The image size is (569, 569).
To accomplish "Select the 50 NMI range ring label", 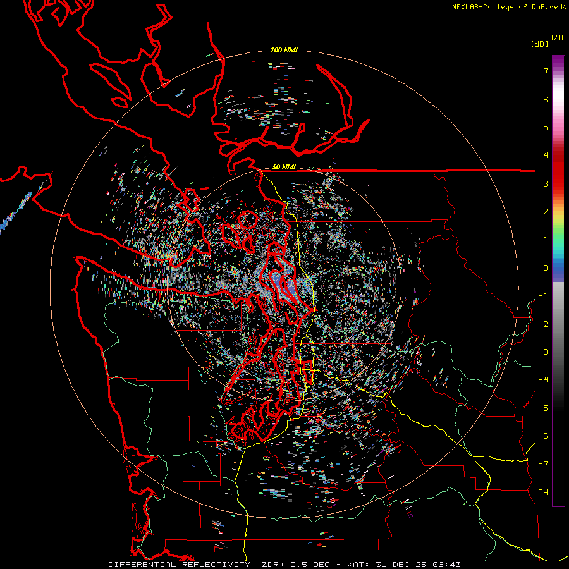I will click(x=284, y=168).
